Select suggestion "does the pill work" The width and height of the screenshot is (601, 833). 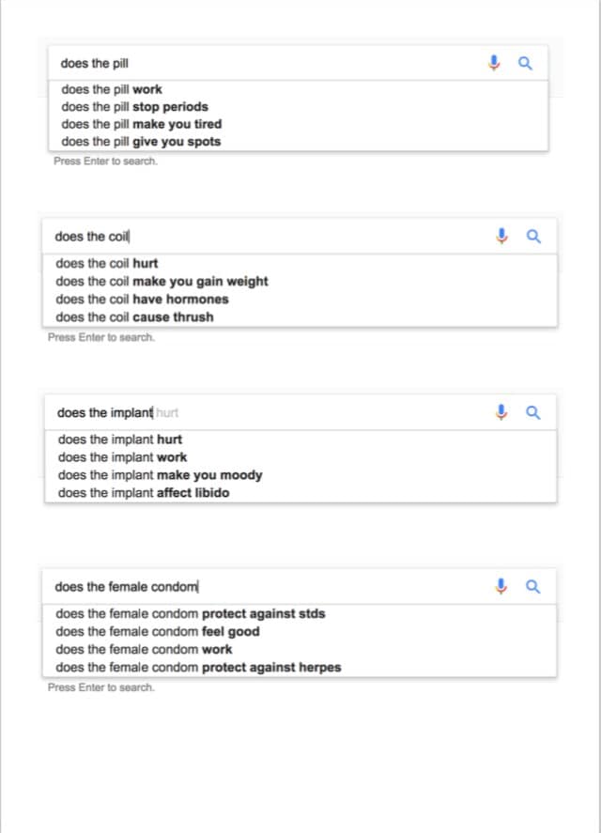pyautogui.click(x=111, y=89)
